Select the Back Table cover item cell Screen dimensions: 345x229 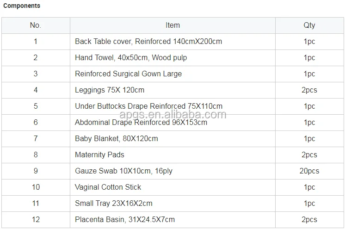coord(148,42)
